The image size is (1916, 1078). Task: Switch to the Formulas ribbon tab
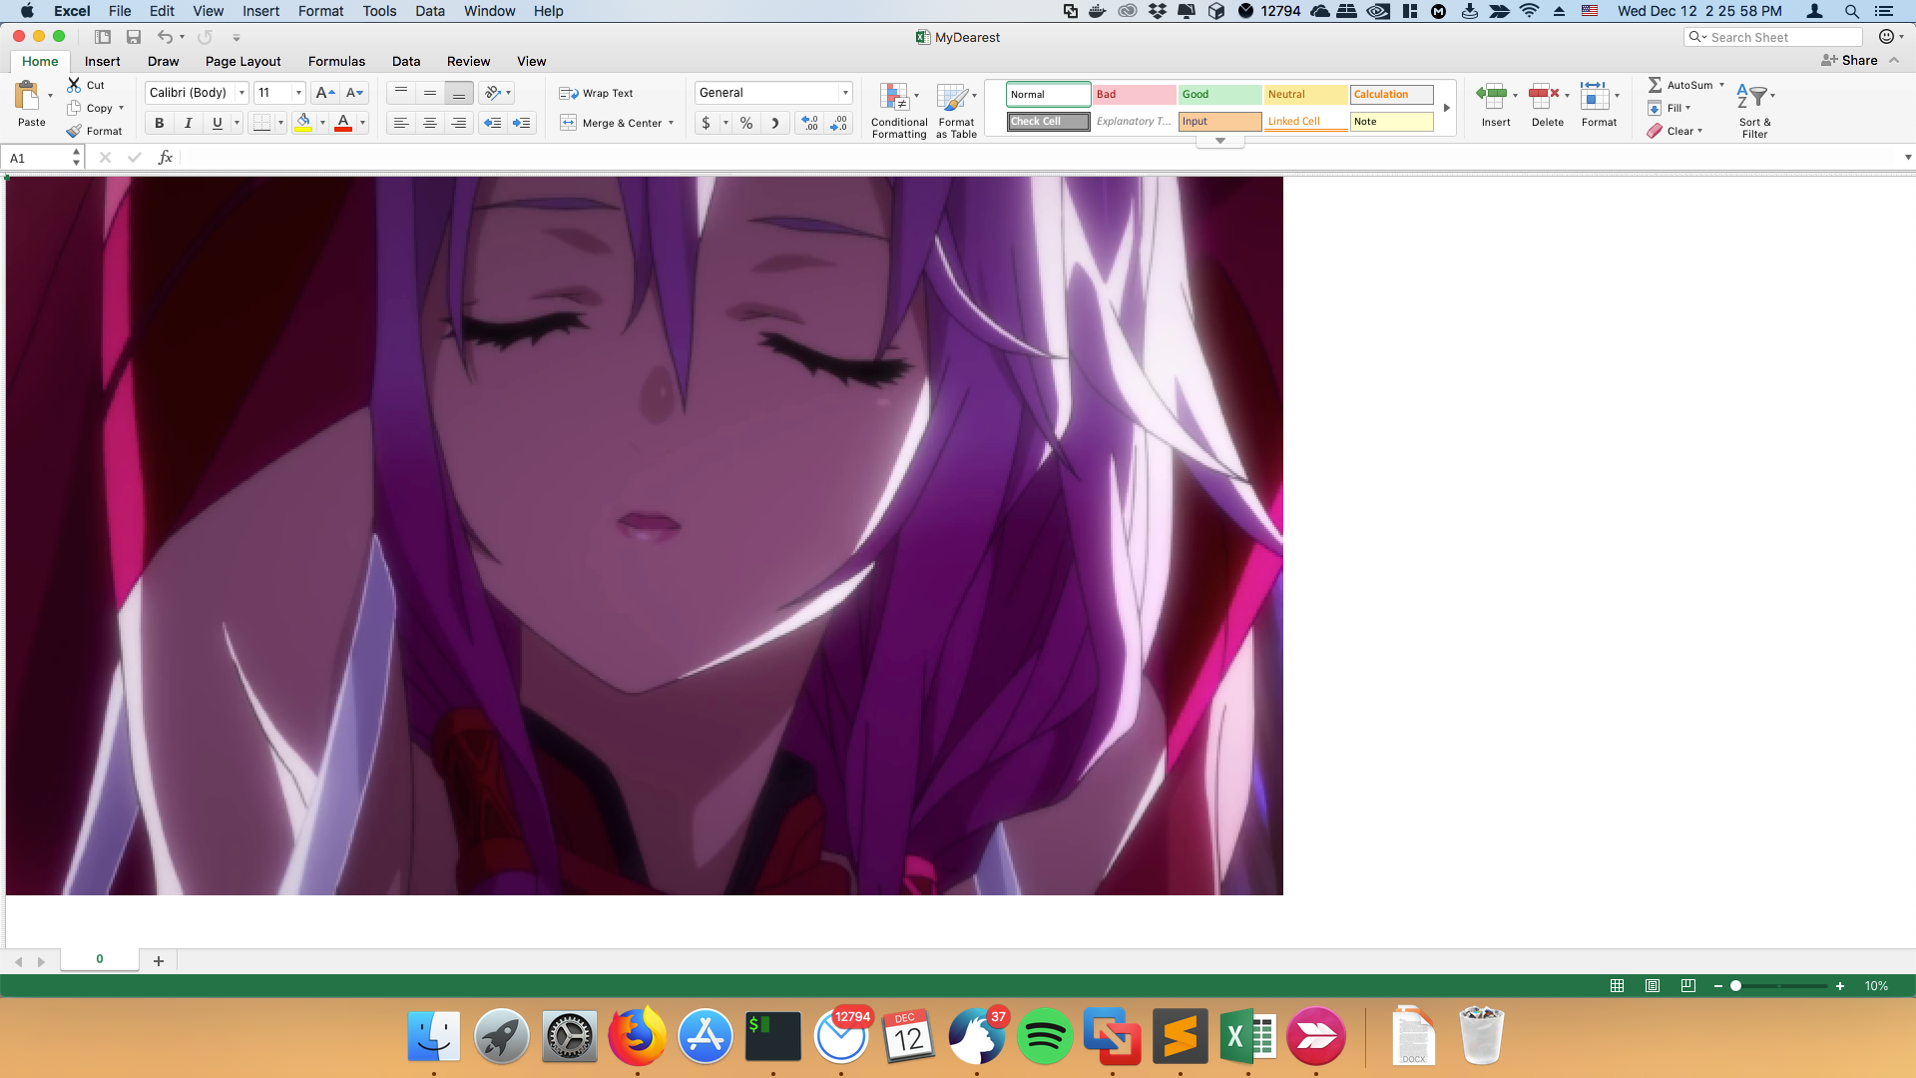click(336, 61)
